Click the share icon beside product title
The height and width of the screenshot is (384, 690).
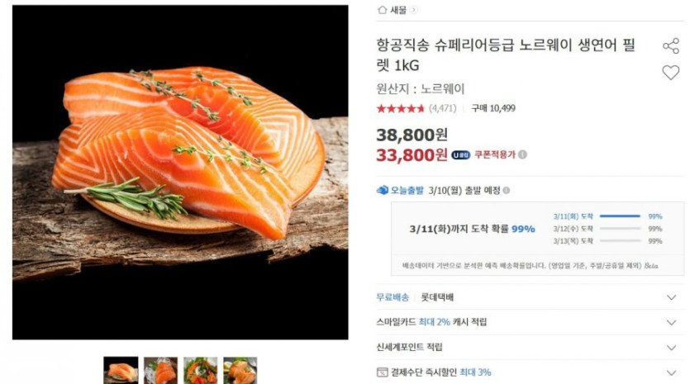tap(671, 45)
